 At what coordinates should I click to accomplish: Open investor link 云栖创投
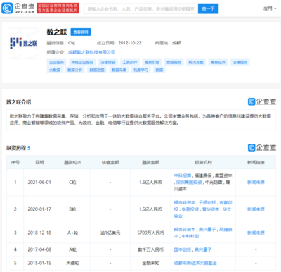(207, 202)
